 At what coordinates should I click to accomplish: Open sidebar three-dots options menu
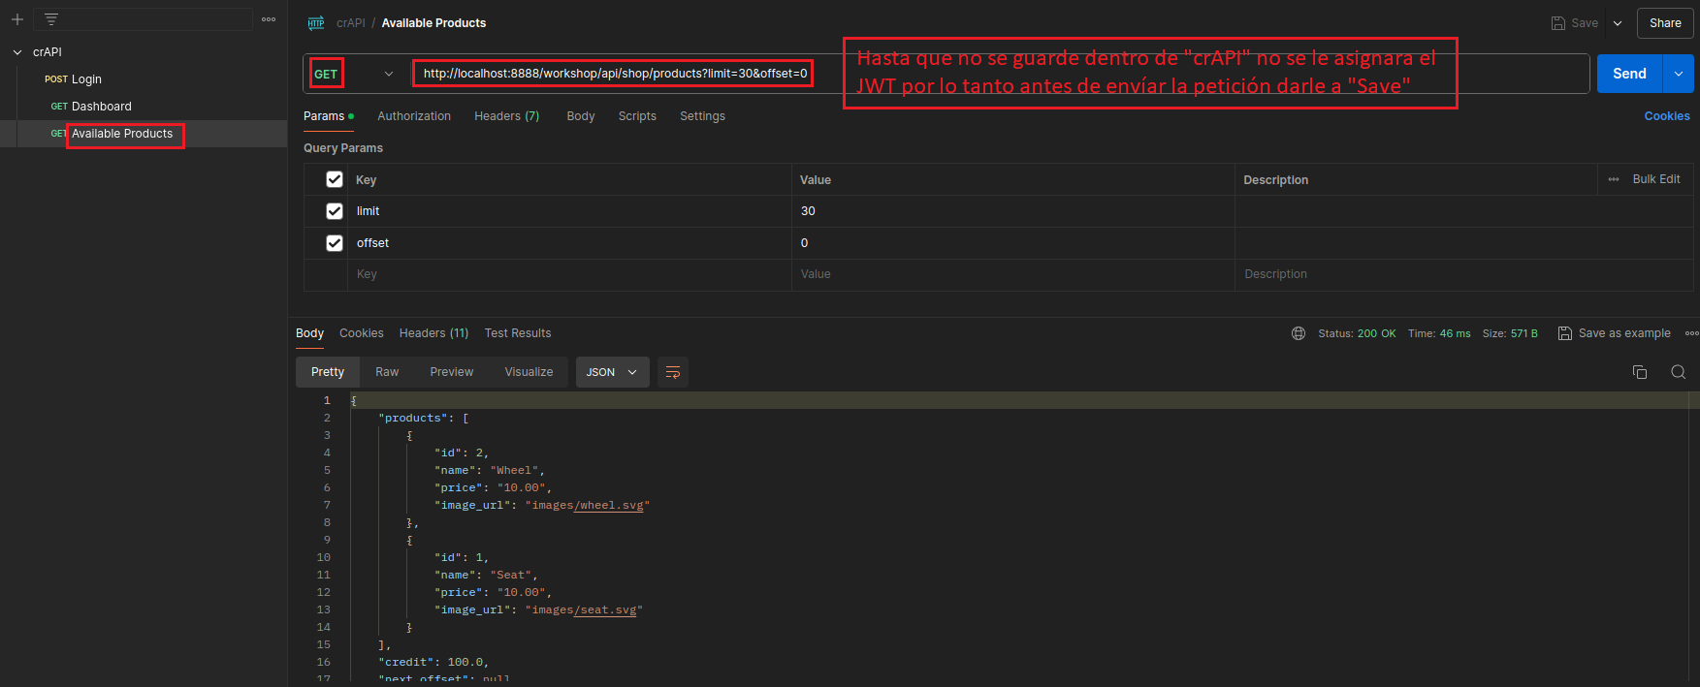269,19
